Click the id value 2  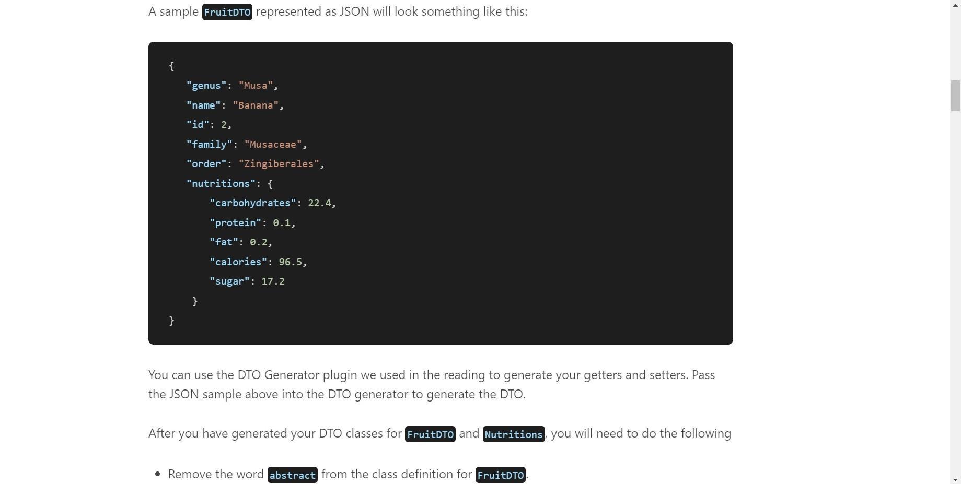224,124
